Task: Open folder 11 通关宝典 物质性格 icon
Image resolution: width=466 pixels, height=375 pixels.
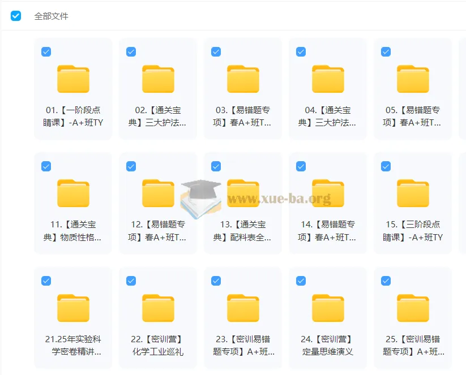Action: pos(73,193)
